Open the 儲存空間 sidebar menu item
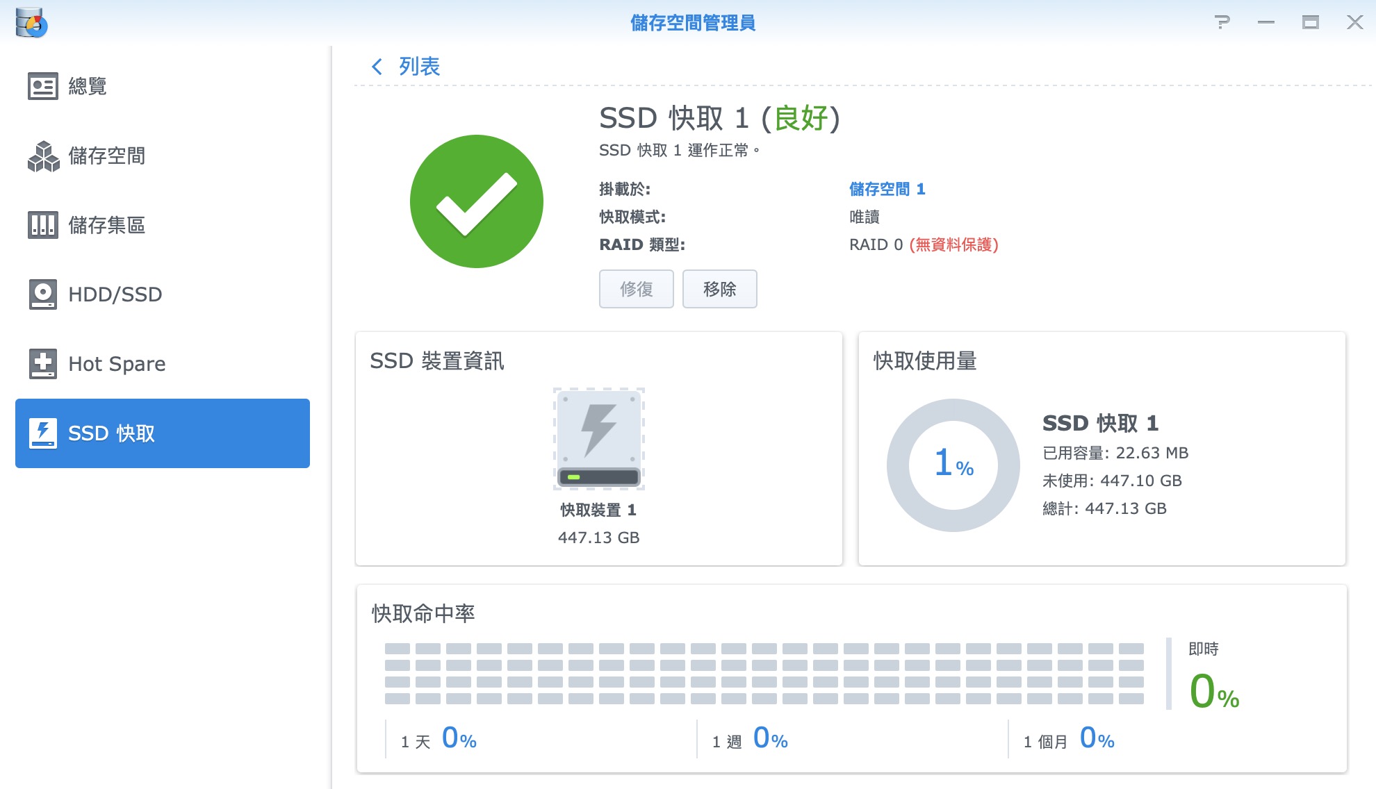This screenshot has width=1376, height=789. pos(106,156)
